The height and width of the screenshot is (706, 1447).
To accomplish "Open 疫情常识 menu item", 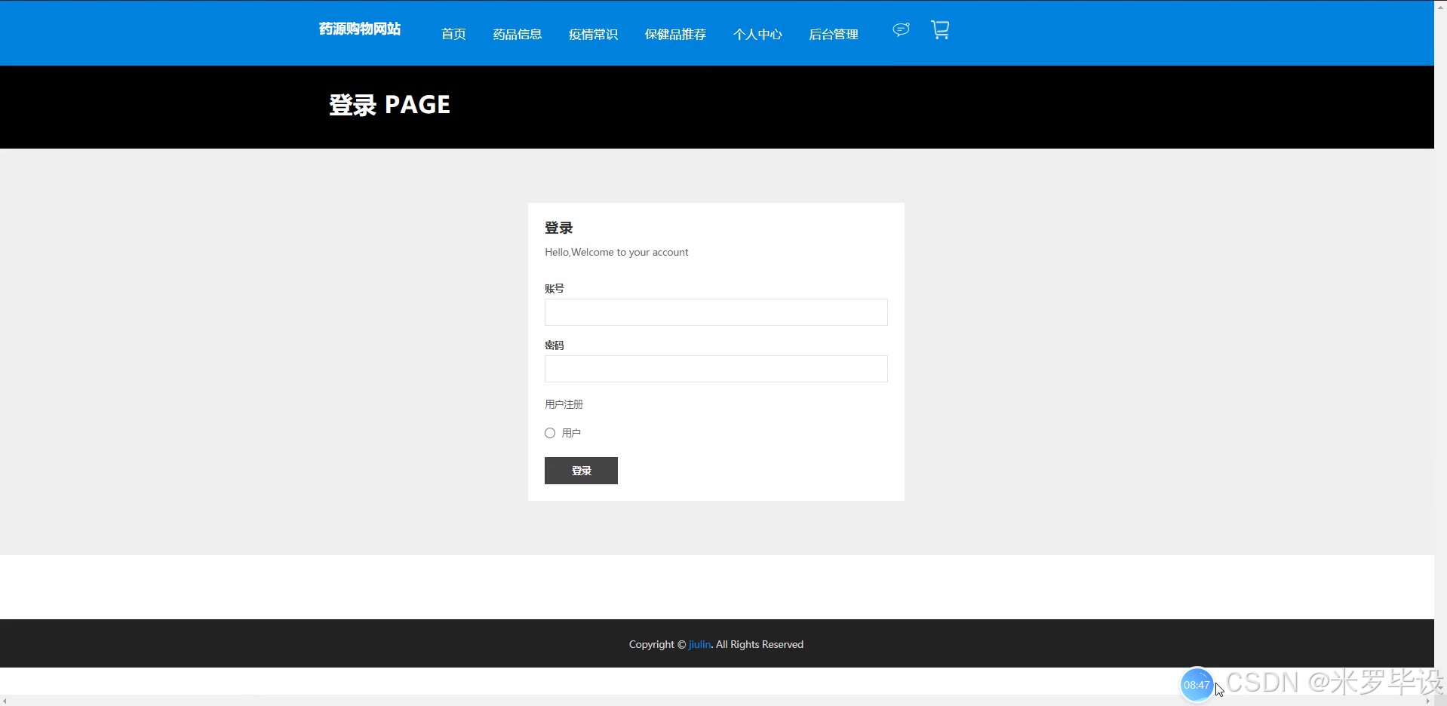I will pyautogui.click(x=593, y=34).
